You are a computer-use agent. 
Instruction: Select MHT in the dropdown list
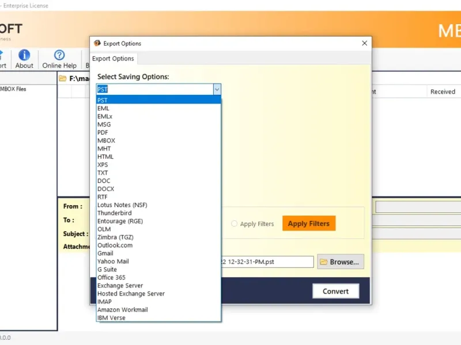(158, 148)
